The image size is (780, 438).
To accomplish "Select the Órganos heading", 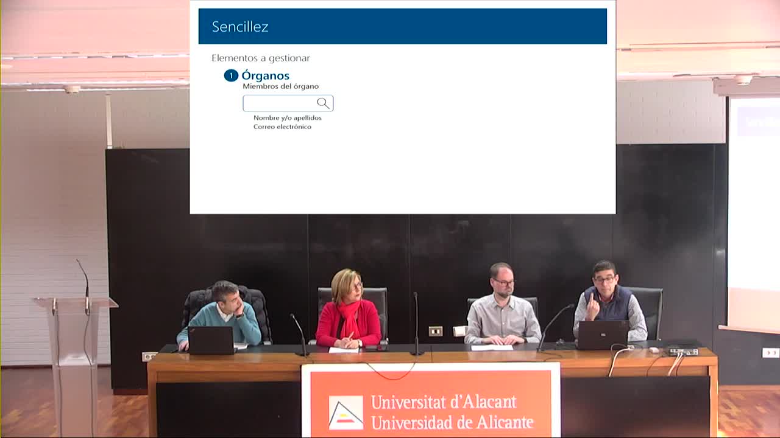I will click(265, 75).
